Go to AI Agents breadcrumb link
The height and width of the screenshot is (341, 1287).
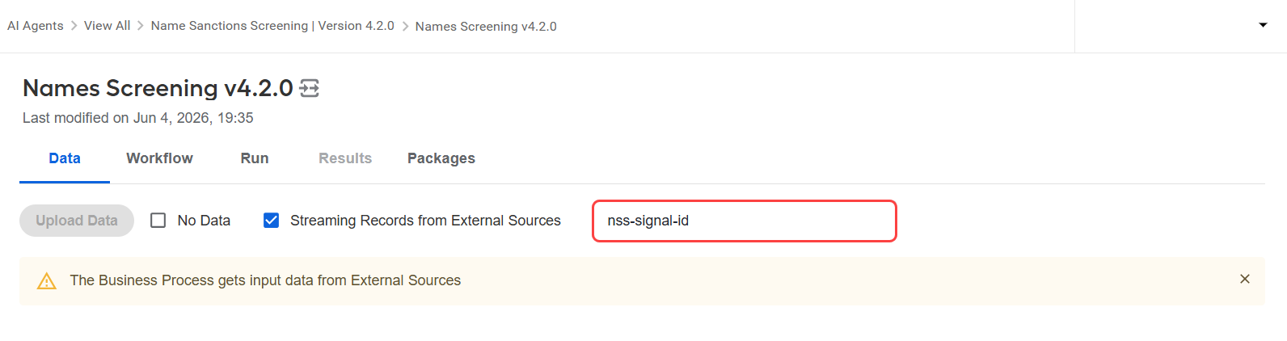tap(36, 26)
